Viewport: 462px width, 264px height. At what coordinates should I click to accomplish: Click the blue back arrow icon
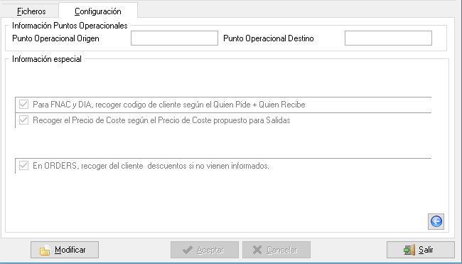pyautogui.click(x=436, y=221)
